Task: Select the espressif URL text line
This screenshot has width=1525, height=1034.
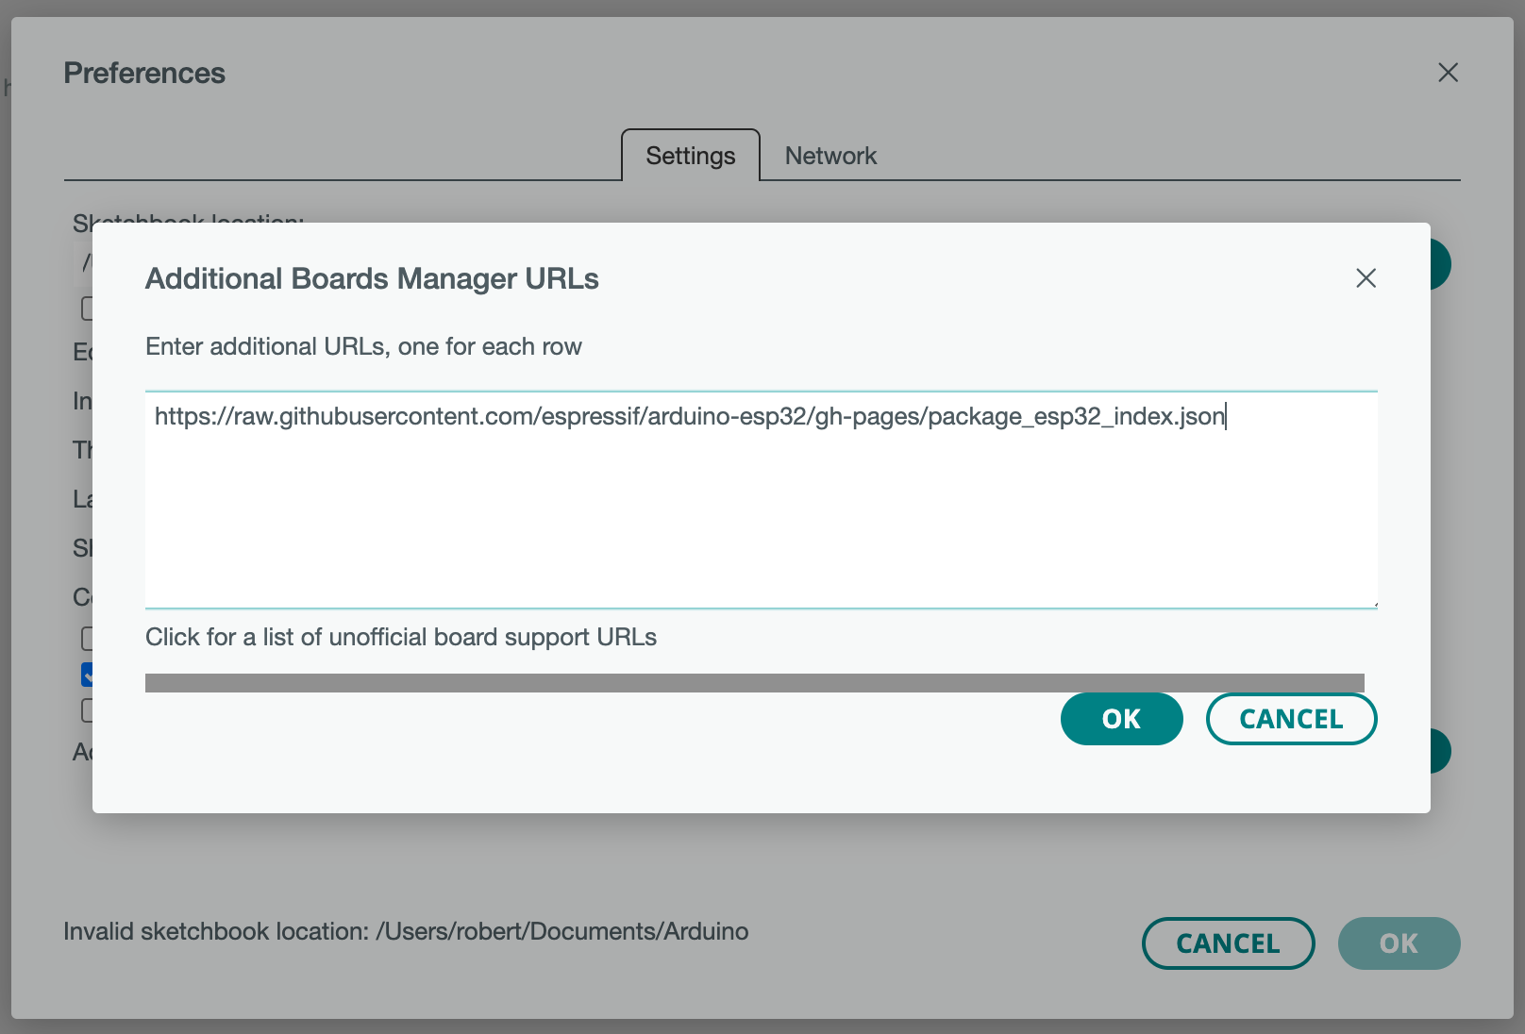Action: 690,416
